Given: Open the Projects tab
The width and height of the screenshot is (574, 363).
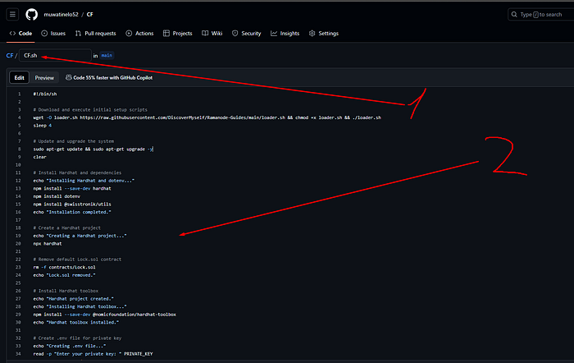Looking at the screenshot, I should pos(178,34).
